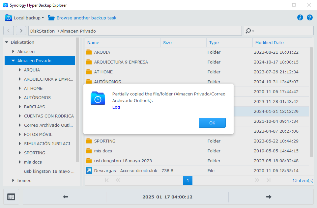Viewport: 317px width, 208px height.
Task: Select the AUTÓNOMOS row name in file list
Action: (107, 81)
